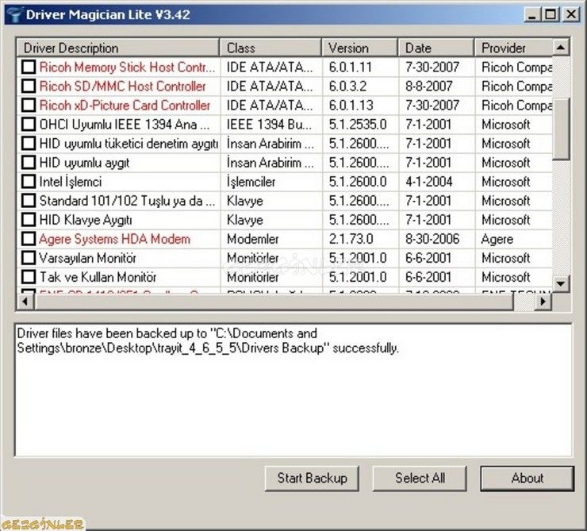Click the Tak ve Kullan Monitör driver name
Screen dimensions: 587x531
tap(98, 277)
